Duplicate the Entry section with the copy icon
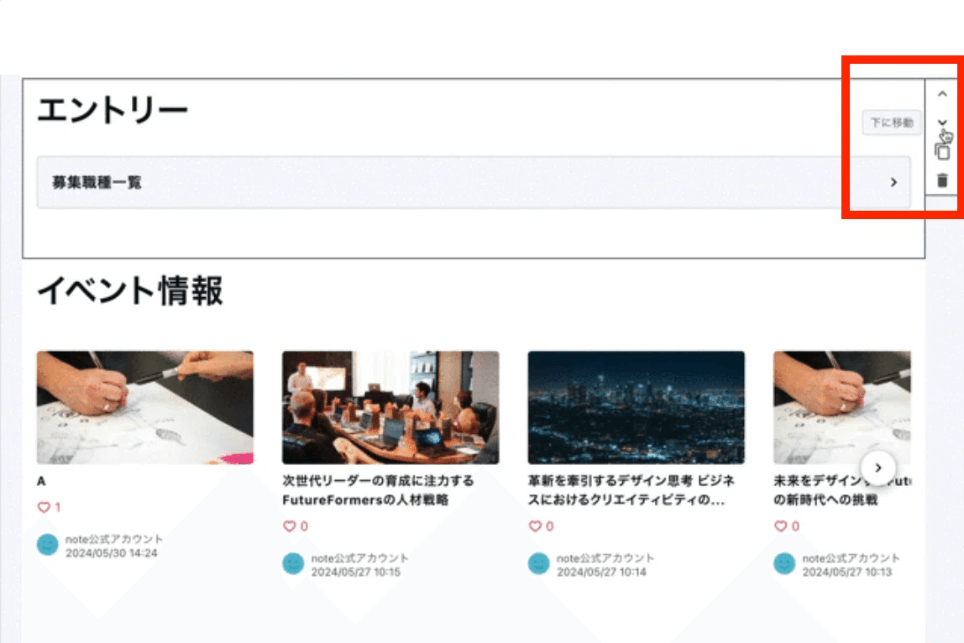The width and height of the screenshot is (964, 643). point(942,151)
